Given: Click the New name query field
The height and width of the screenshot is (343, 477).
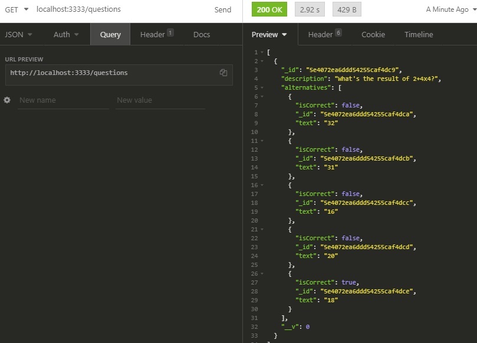Looking at the screenshot, I should 63,100.
